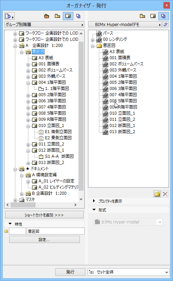
Task: Click icon of 009 R階平面図 in left tree
Action: [35, 119]
